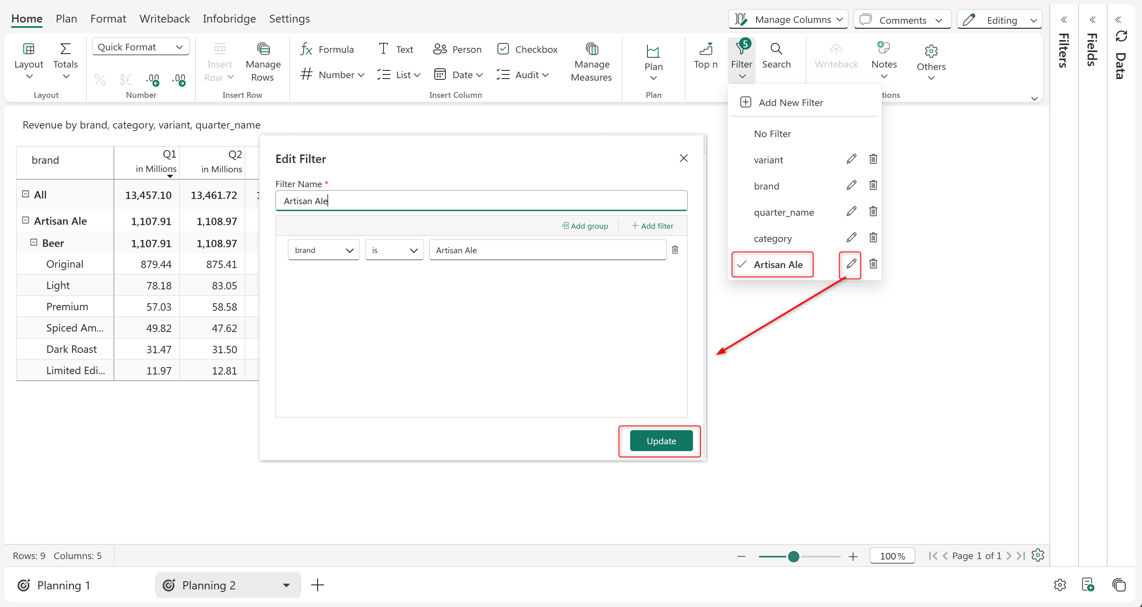Open the brand field dropdown in filter
1142x607 pixels.
pos(323,250)
